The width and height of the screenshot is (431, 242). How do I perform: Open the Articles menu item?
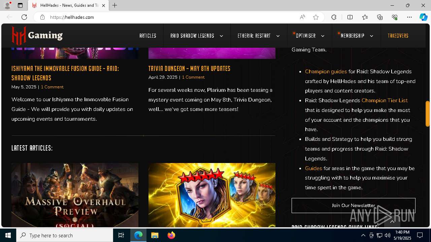[148, 36]
